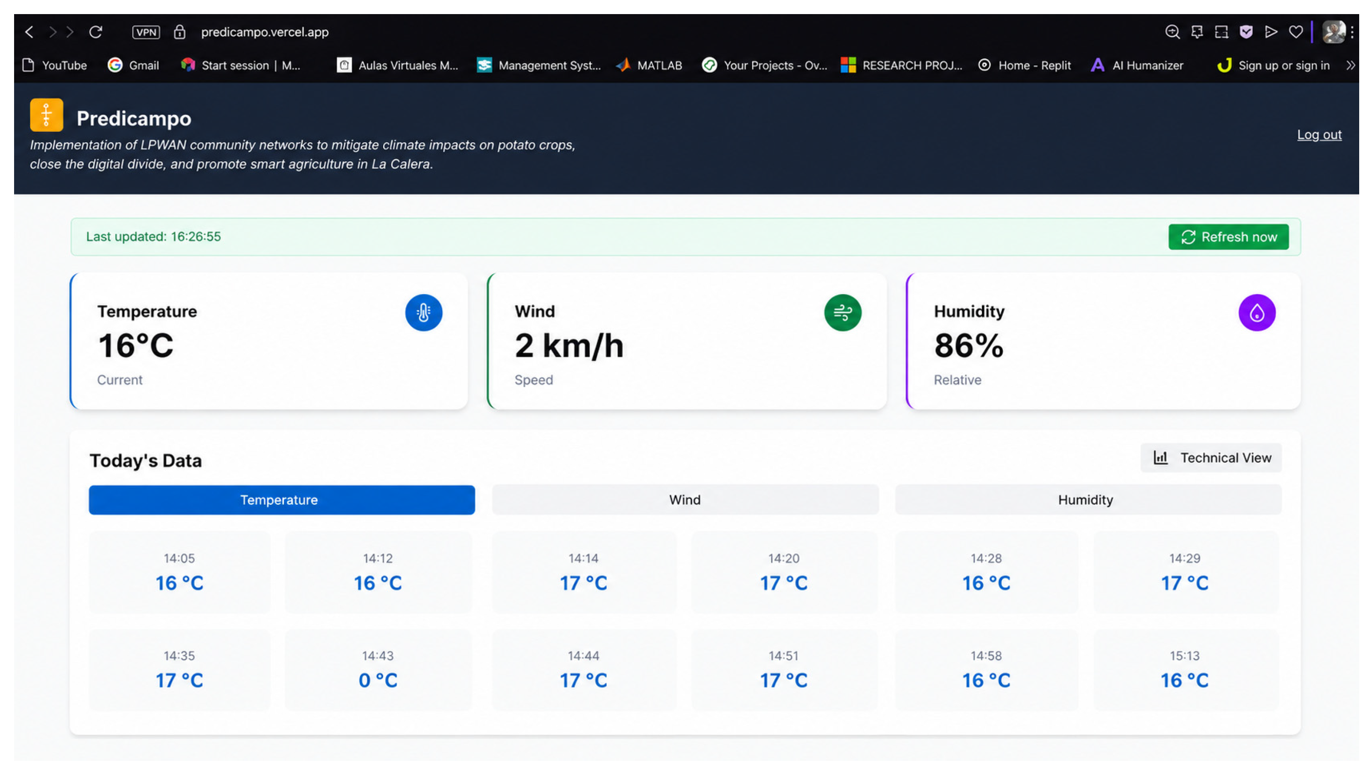Click the 86% humidity value
The height and width of the screenshot is (774, 1371).
(969, 345)
